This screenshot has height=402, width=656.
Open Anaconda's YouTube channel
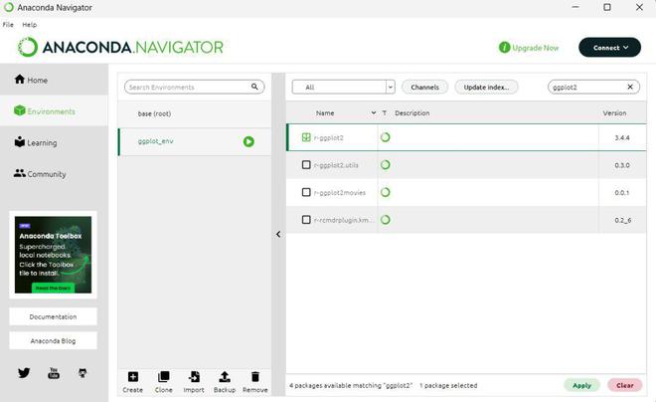pos(54,373)
